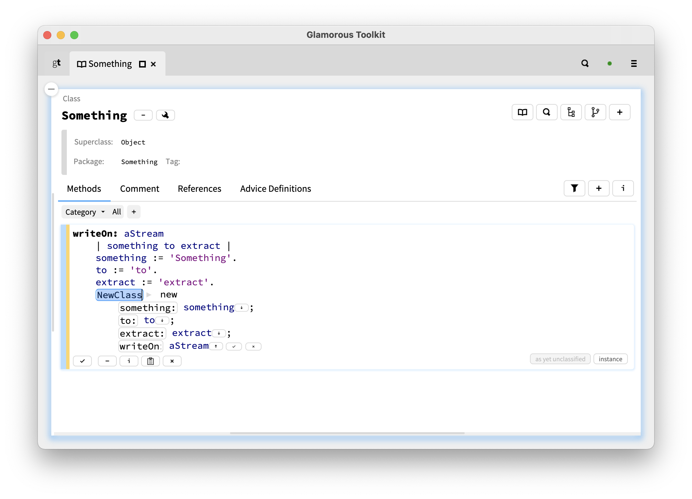The height and width of the screenshot is (499, 692).
Task: Click the aStream parameter in header
Action: point(144,234)
